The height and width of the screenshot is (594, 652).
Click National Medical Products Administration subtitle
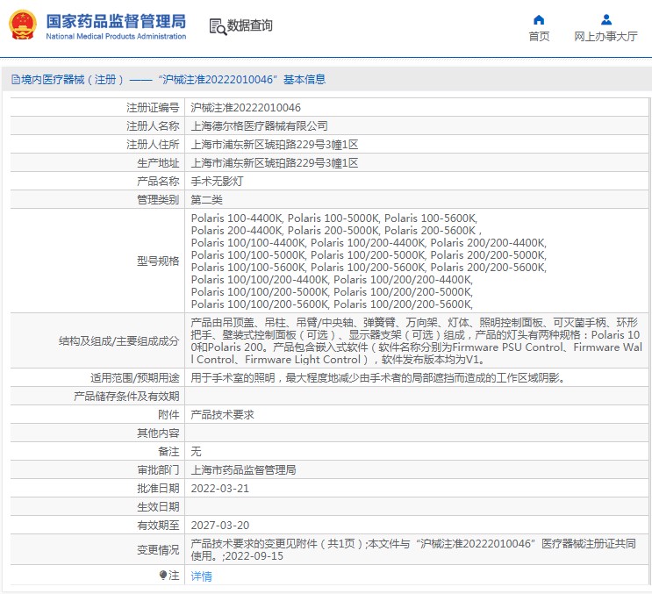(x=116, y=36)
